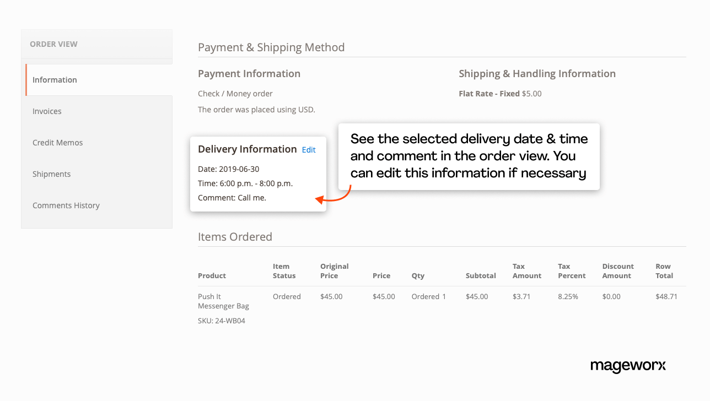
Task: Click the mageworx logo
Action: pos(628,366)
